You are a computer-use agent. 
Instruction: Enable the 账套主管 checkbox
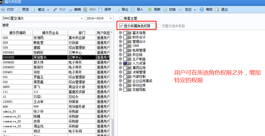coord(121,19)
